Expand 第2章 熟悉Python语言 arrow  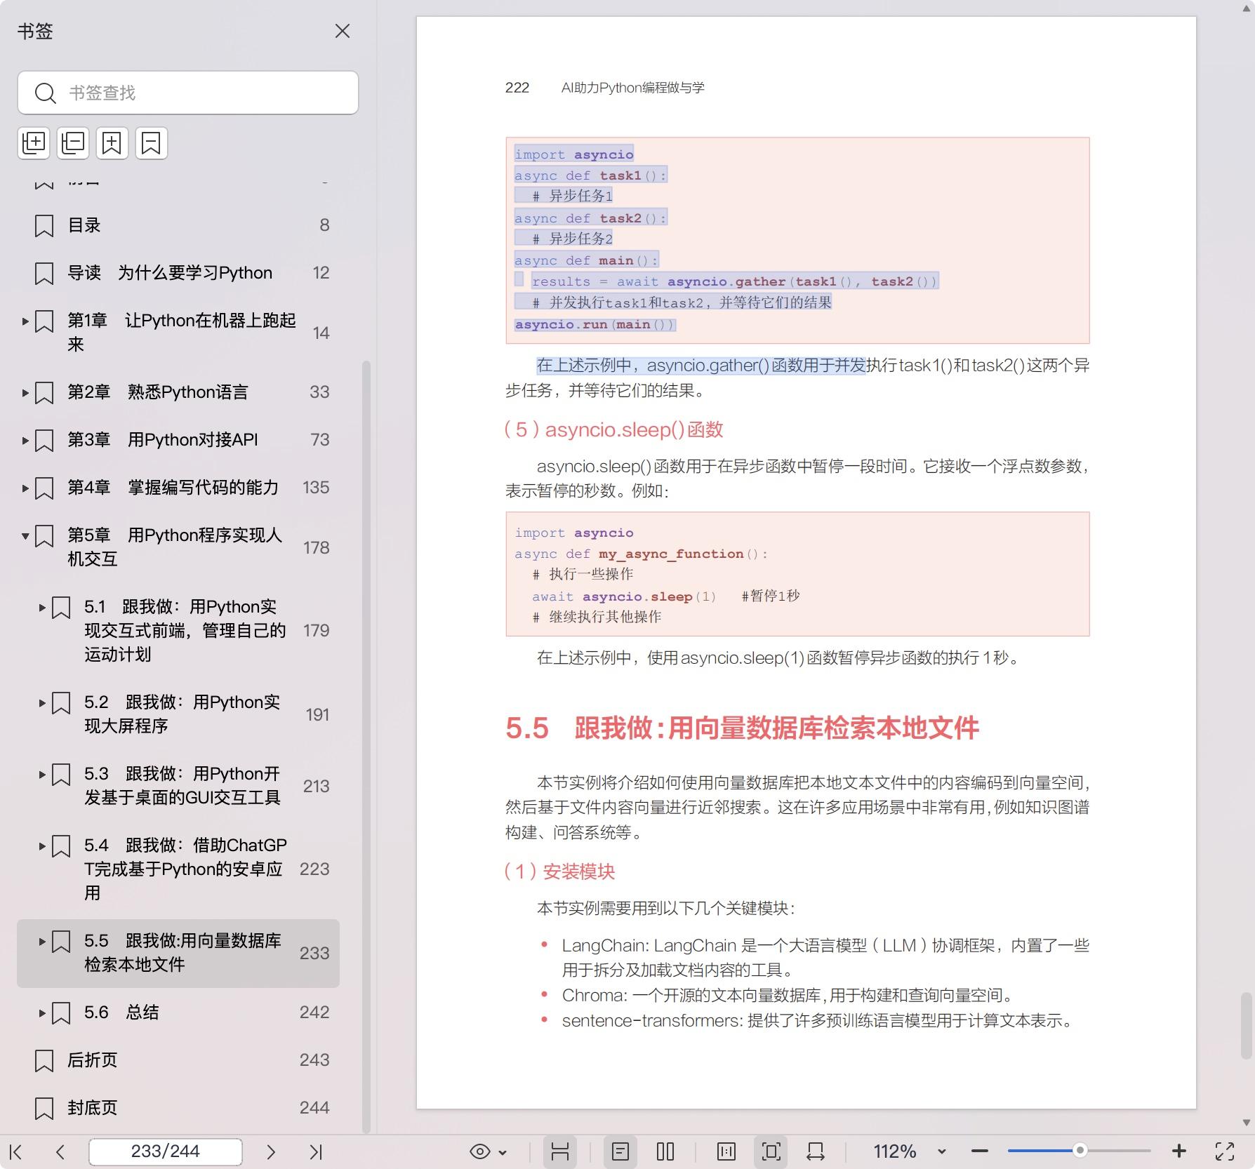25,392
